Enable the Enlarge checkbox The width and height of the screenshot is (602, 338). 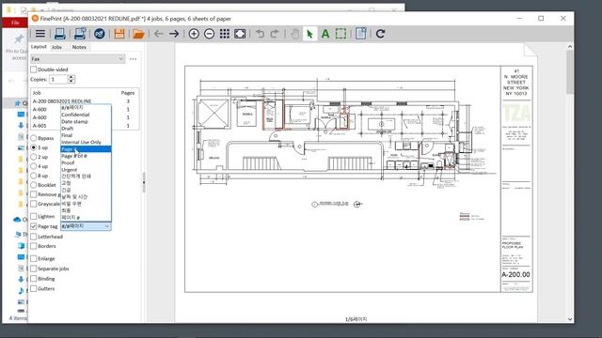click(x=34, y=259)
